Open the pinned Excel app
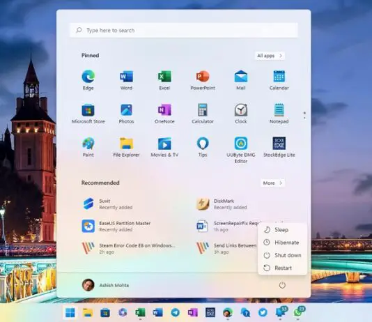Image resolution: width=372 pixels, height=322 pixels. 164,80
